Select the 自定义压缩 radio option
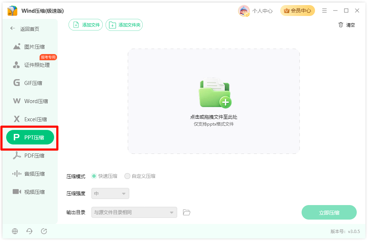This screenshot has height=241, width=368. (x=140, y=176)
